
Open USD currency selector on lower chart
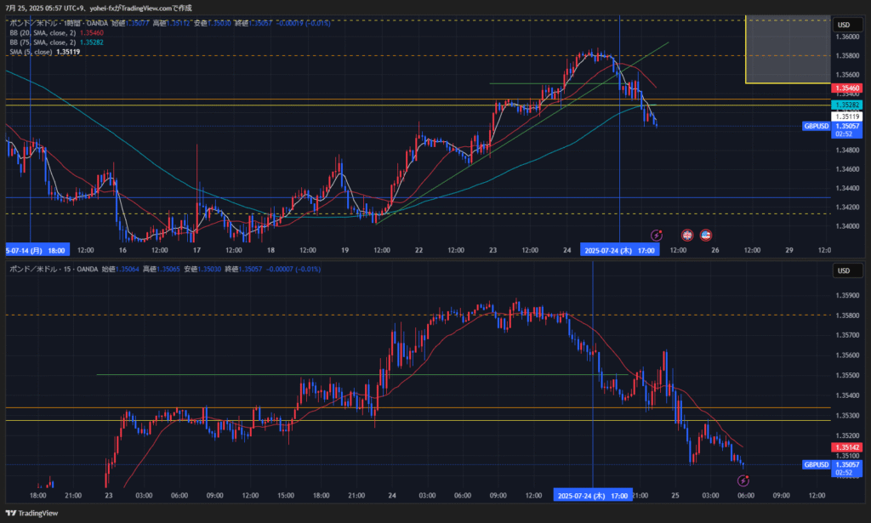point(845,270)
